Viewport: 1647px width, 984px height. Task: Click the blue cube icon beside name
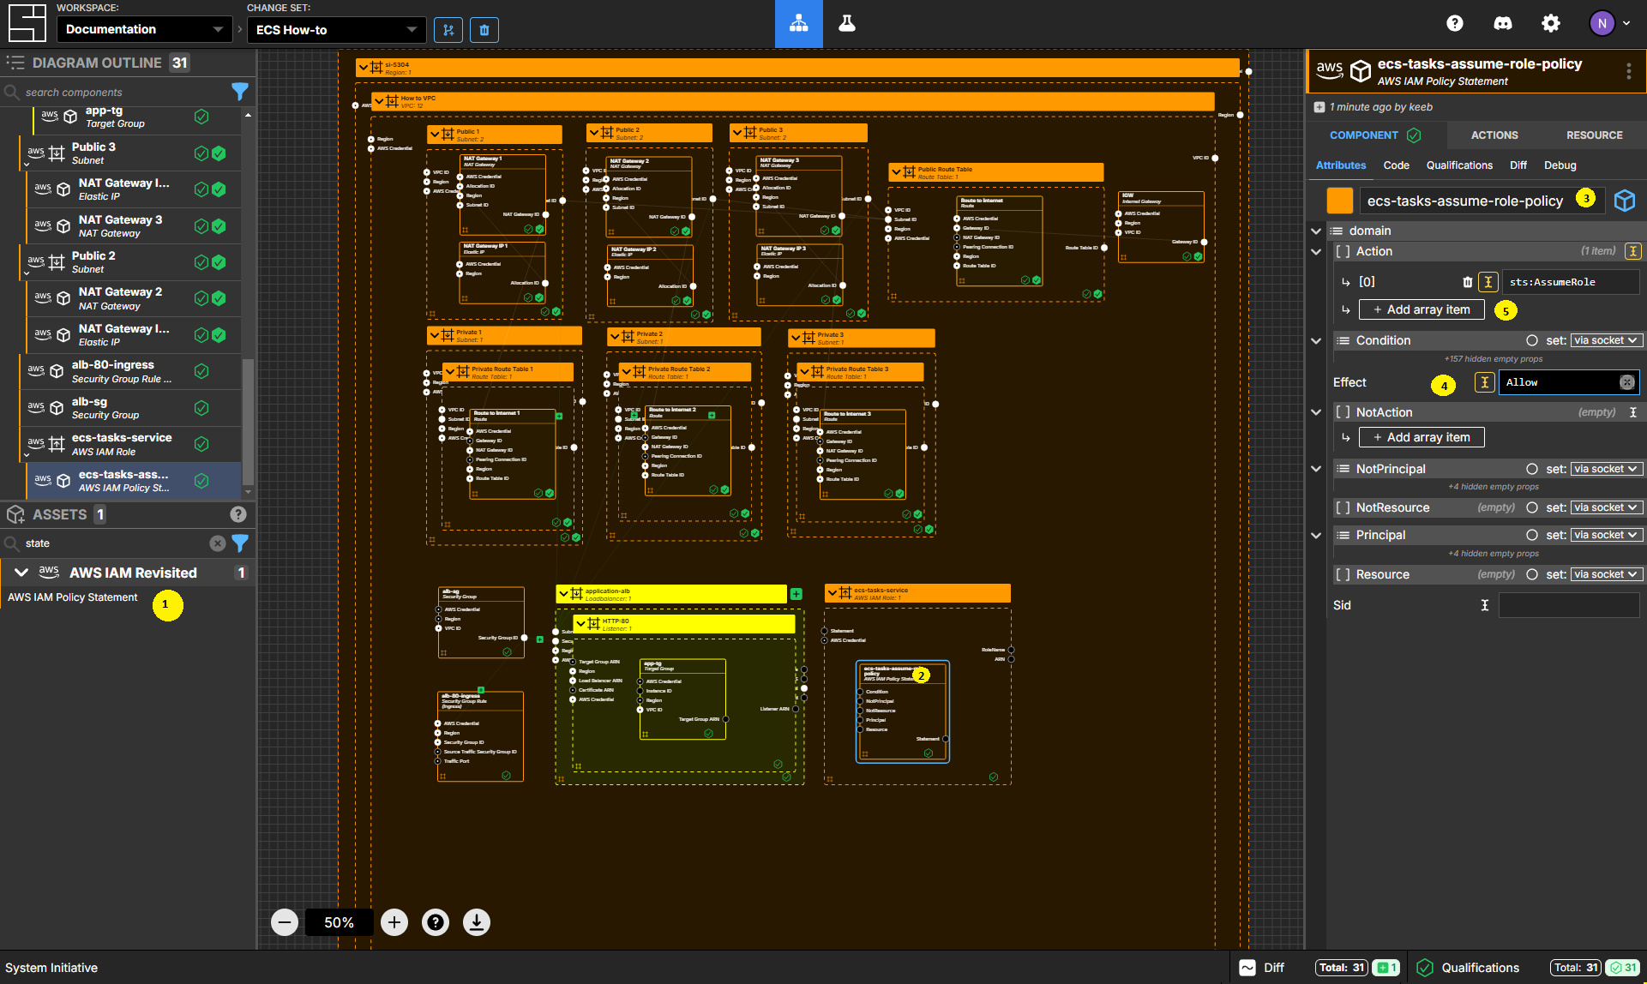[x=1625, y=201]
